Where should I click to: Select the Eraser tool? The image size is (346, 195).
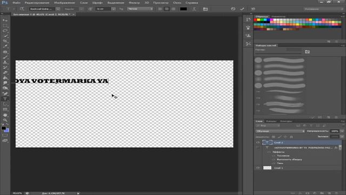5,73
